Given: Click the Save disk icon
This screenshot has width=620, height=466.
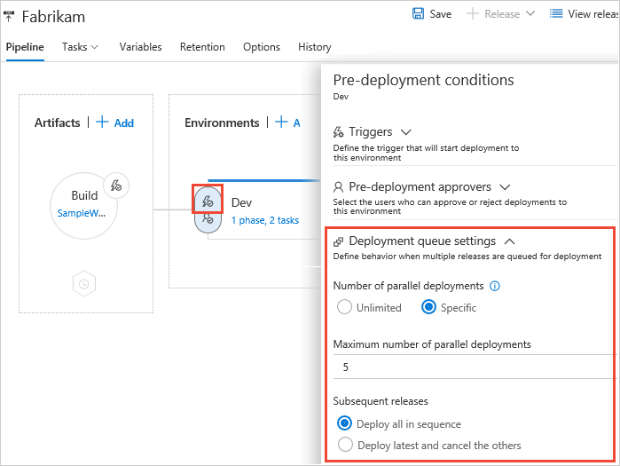Looking at the screenshot, I should (418, 14).
